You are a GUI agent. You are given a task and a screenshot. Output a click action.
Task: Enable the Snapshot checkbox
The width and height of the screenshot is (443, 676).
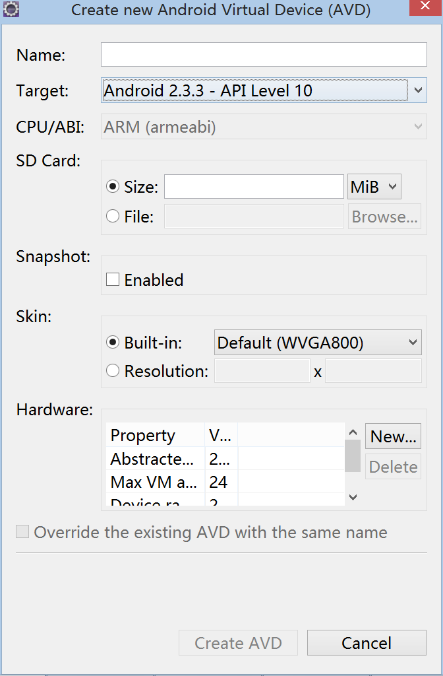point(113,279)
